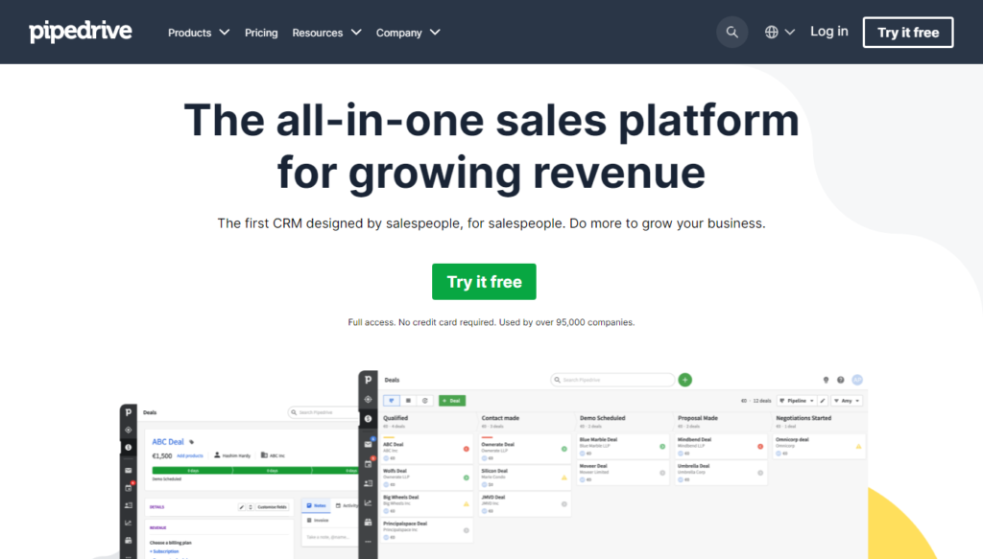Click the Log in link

(828, 32)
